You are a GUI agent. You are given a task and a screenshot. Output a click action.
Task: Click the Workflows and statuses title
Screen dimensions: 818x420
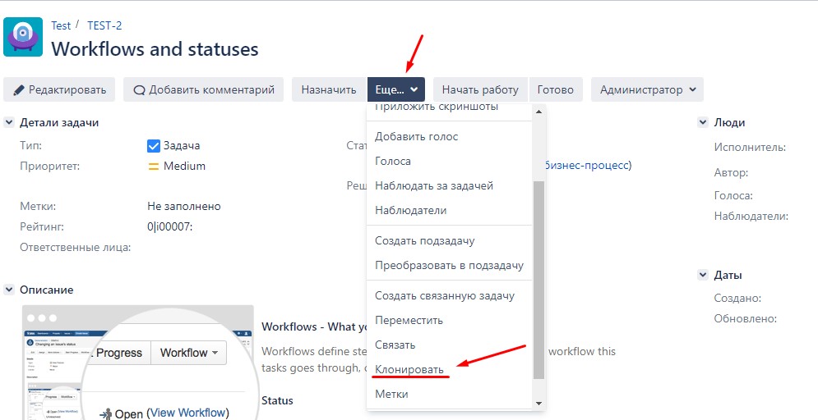click(x=155, y=49)
